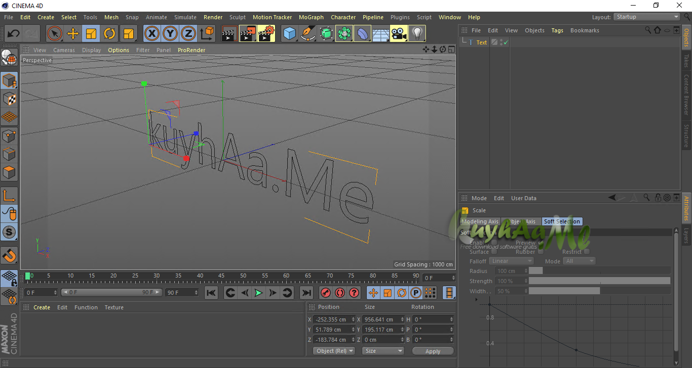Select the Scale tool in top toolbar
The image size is (692, 368).
(x=91, y=34)
